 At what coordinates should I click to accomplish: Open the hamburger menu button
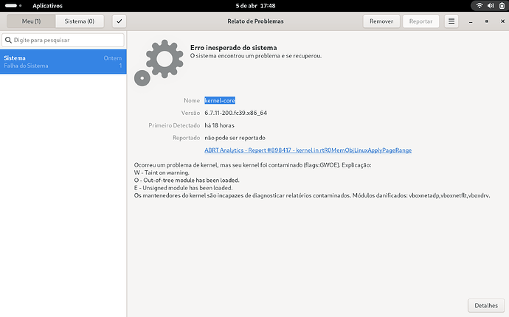click(x=451, y=21)
